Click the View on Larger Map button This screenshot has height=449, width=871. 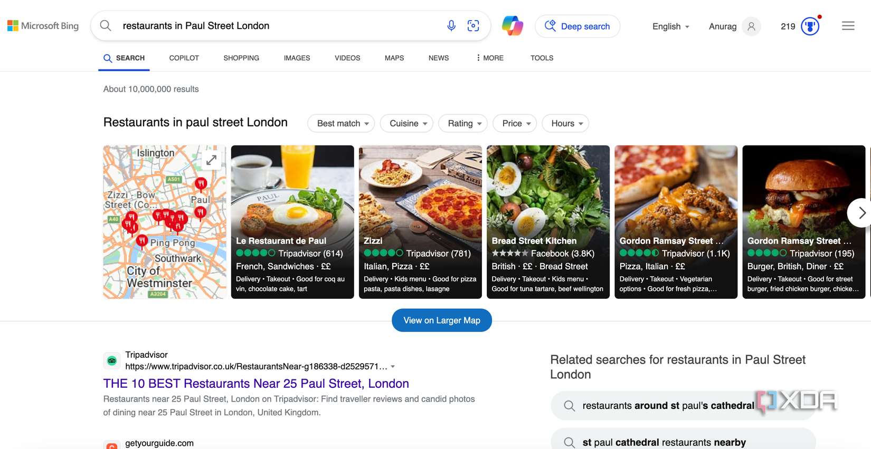point(441,320)
